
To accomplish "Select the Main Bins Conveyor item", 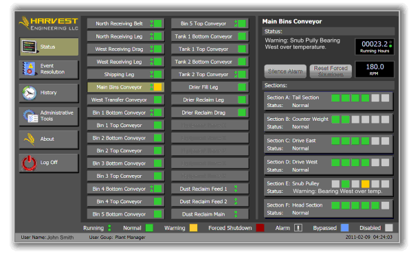I will (126, 87).
